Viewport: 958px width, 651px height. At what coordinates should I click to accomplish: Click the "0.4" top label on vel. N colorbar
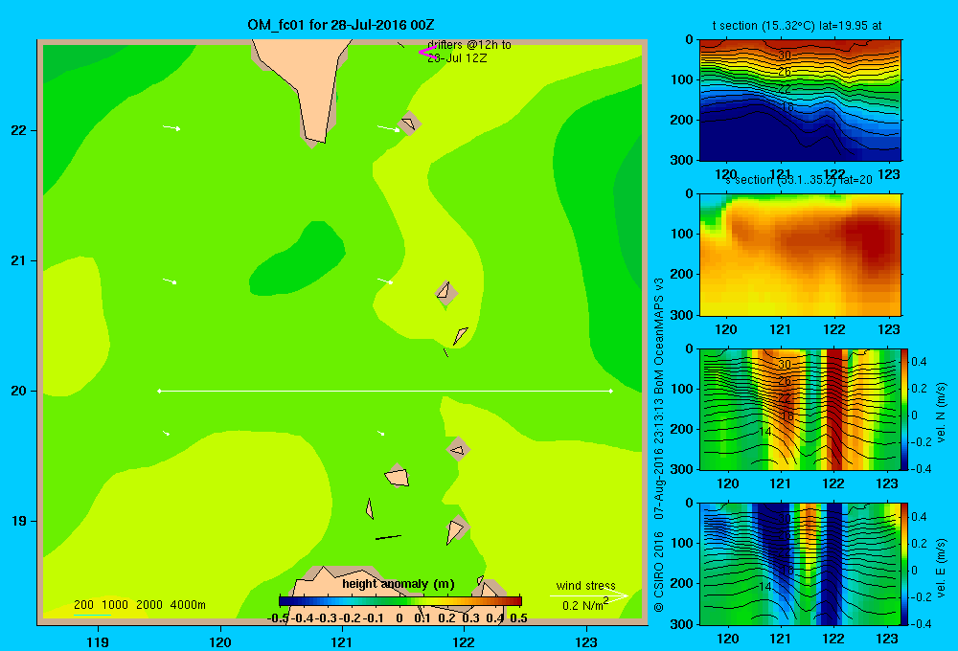919,362
